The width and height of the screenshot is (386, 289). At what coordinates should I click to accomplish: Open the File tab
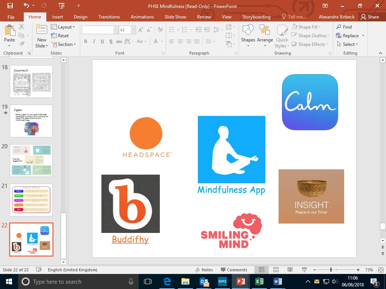tap(11, 17)
